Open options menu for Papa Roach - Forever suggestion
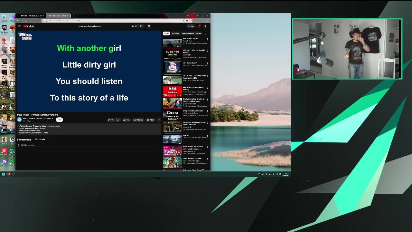This screenshot has width=412, height=232. (207, 39)
